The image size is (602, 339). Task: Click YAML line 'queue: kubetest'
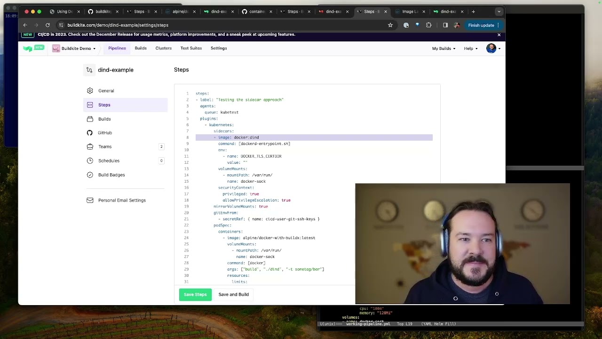[x=222, y=112]
